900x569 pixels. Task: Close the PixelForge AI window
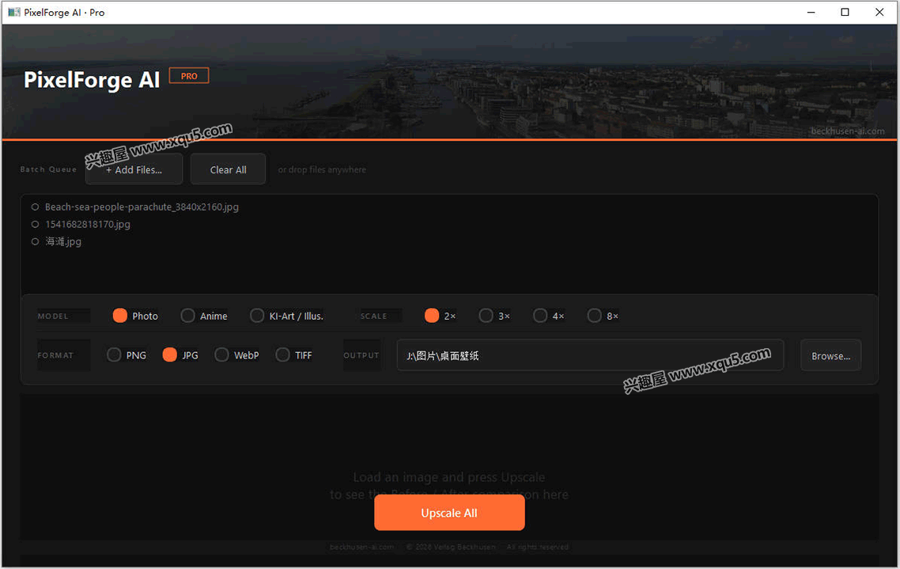(x=879, y=12)
